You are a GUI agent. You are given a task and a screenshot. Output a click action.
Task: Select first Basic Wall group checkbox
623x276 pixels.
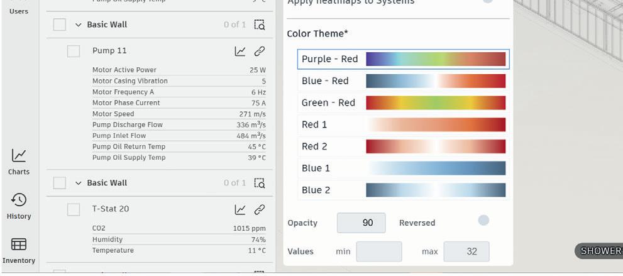(60, 25)
